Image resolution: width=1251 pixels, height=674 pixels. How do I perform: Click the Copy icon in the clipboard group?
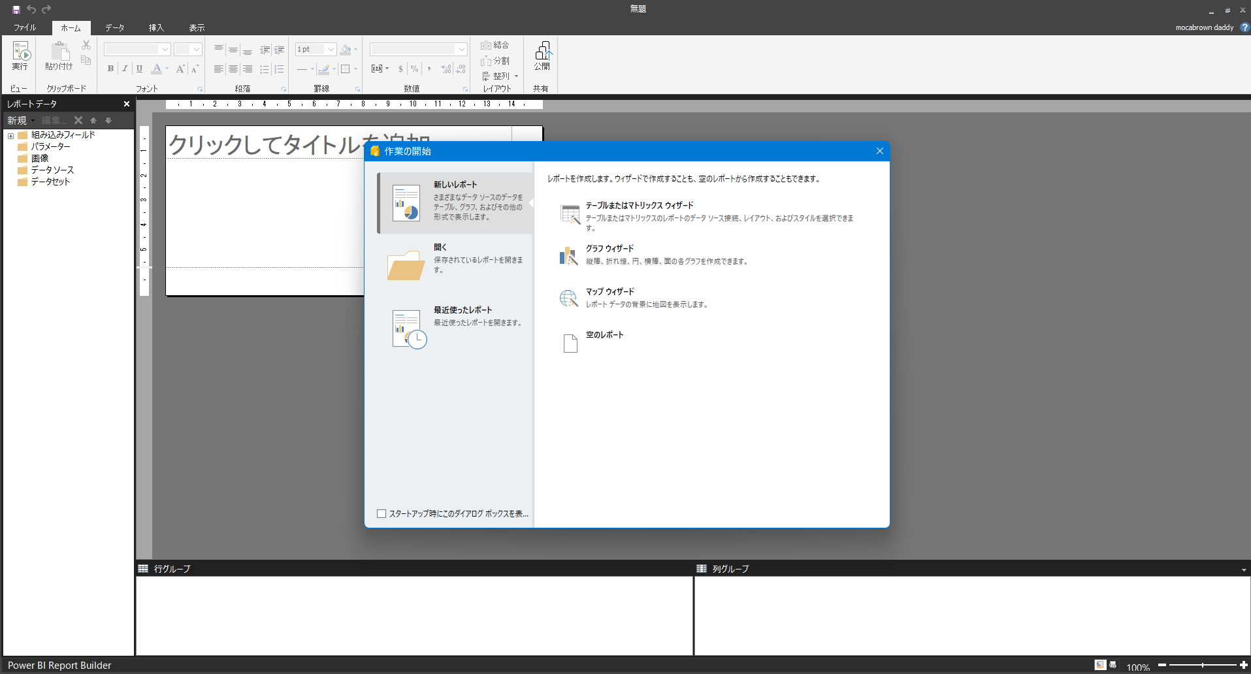(86, 60)
